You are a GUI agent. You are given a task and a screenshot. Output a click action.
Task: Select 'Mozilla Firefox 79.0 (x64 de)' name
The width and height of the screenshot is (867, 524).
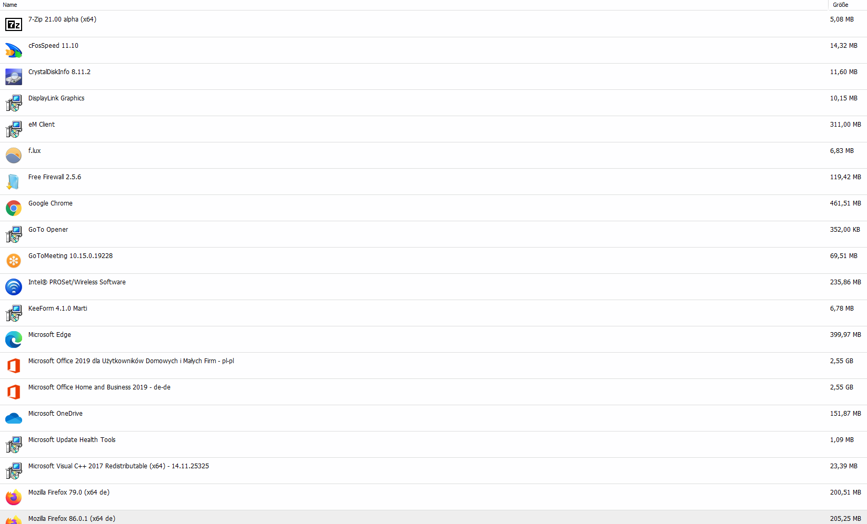(69, 492)
